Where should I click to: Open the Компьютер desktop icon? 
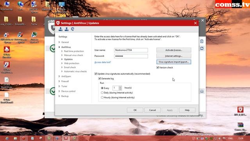click(x=7, y=6)
